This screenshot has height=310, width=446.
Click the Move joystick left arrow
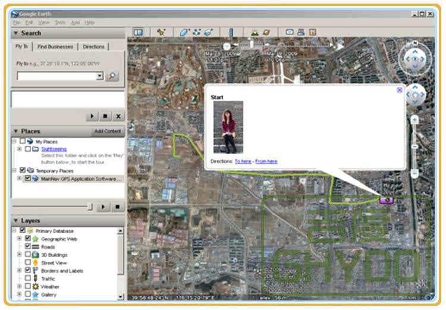(408, 95)
